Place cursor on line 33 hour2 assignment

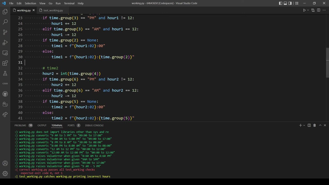point(71,74)
